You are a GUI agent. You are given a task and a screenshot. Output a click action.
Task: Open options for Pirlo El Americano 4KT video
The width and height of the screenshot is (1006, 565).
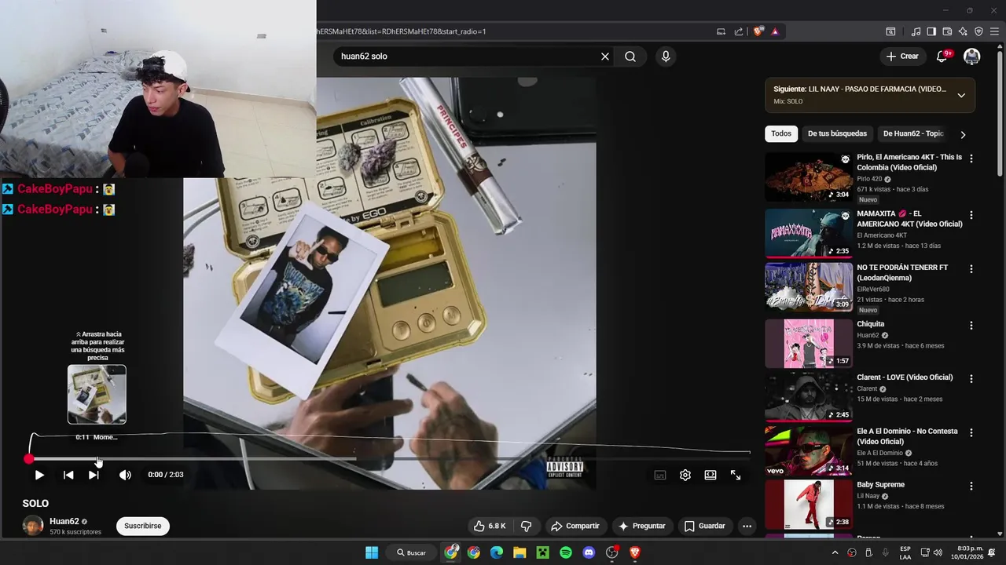tap(971, 159)
